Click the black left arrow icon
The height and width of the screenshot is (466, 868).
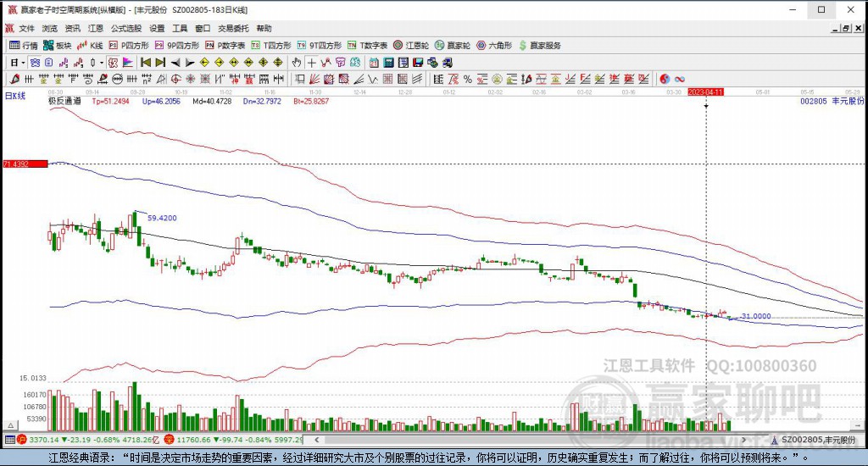[x=175, y=63]
